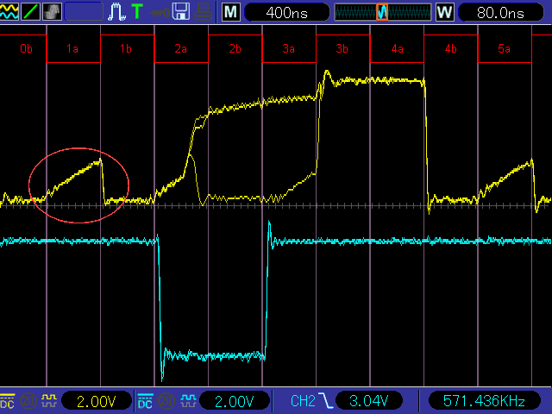Click the cyan CH2 DC coupling indicator
Image resolution: width=552 pixels, height=414 pixels.
coord(146,401)
